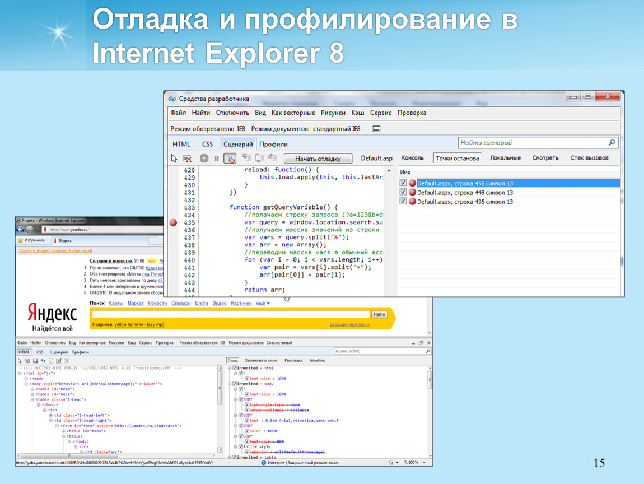Click the Yandex Найти search button

pyautogui.click(x=379, y=314)
